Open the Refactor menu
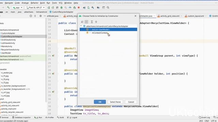Viewport: 218px width, 122px height. coord(34,3)
